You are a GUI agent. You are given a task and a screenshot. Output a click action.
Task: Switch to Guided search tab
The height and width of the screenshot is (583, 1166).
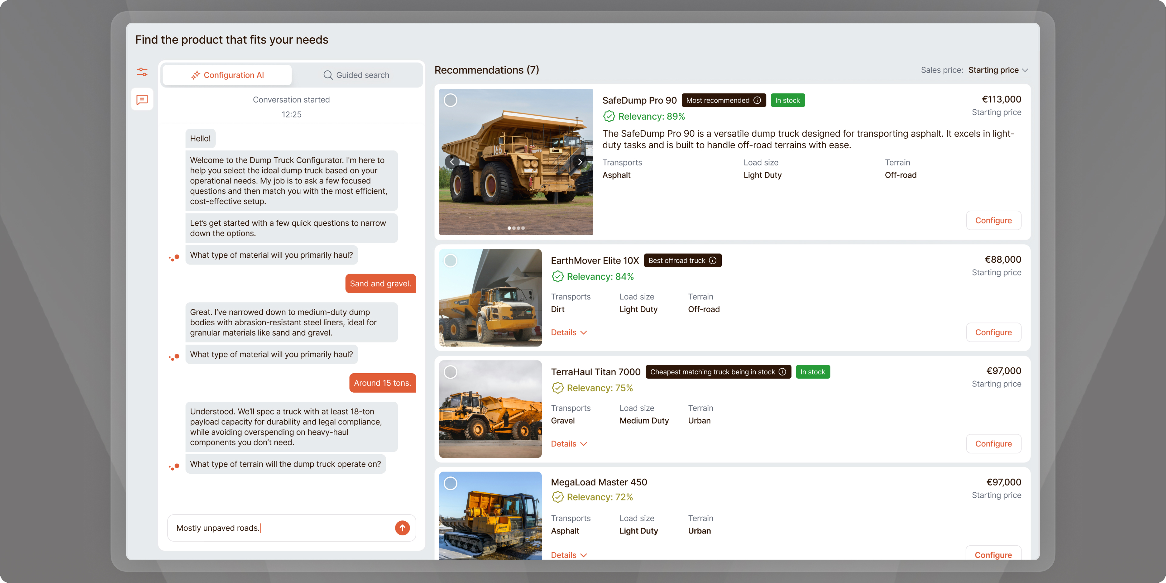click(357, 75)
